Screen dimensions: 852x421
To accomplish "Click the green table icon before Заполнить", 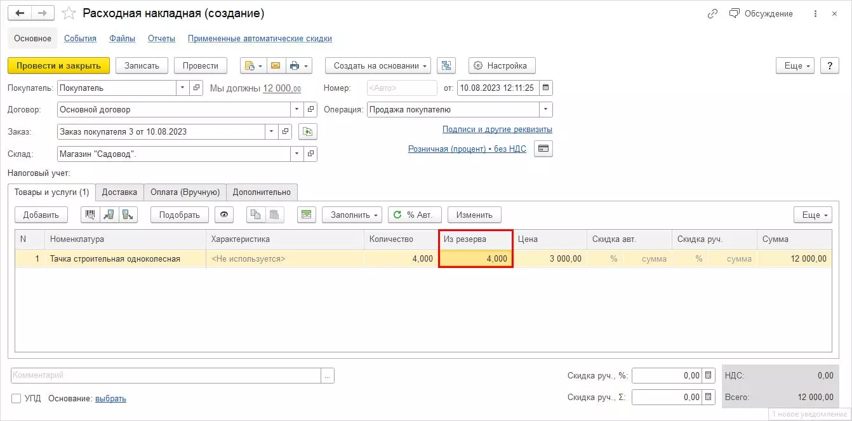I will click(x=307, y=215).
